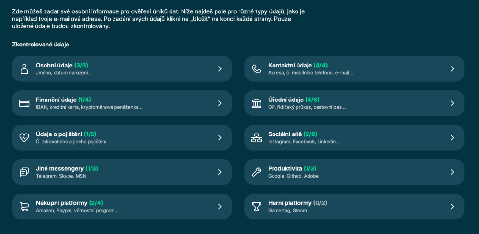Screen dimensions: 479x234
Task: Click the text 'Telegram, Skype, MSN'
Action: click(61, 177)
